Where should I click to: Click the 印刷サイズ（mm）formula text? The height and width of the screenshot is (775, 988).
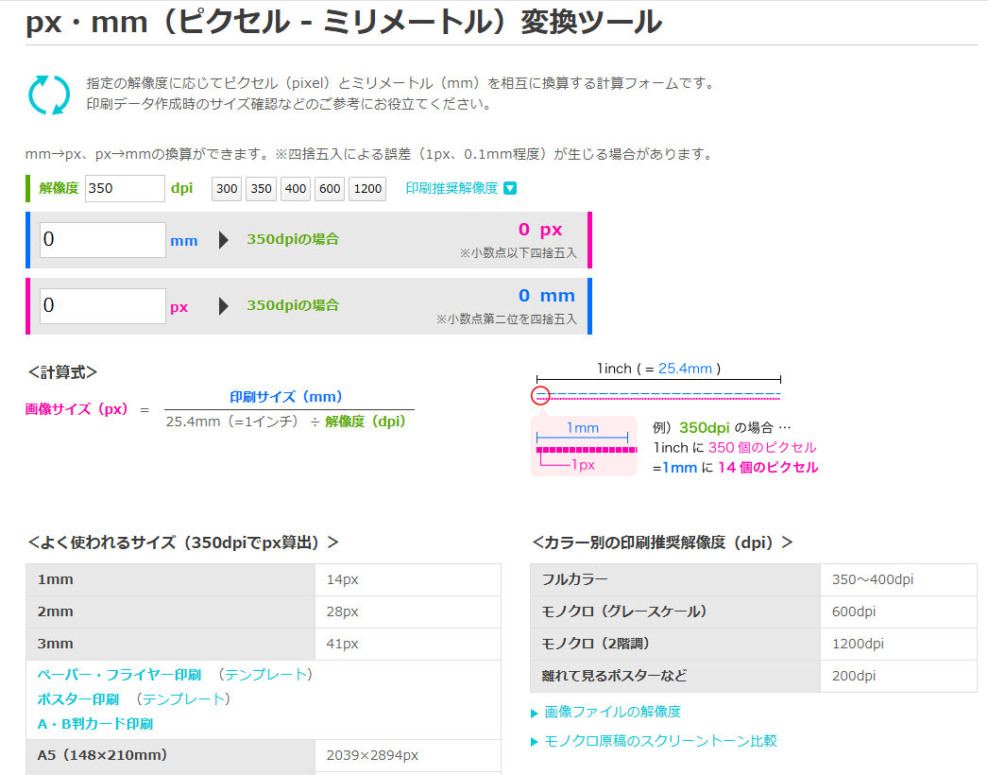286,397
